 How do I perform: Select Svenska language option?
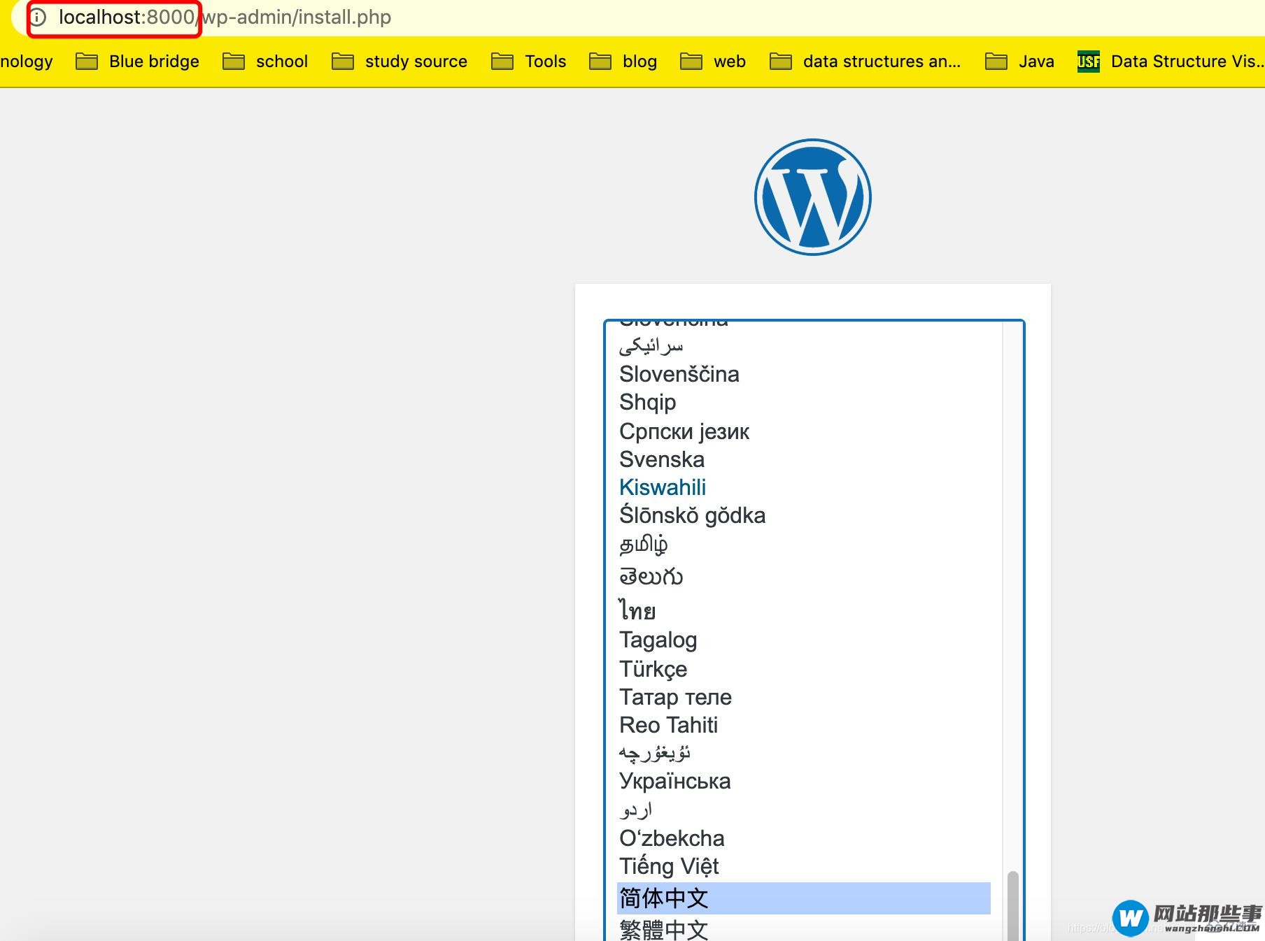point(803,459)
